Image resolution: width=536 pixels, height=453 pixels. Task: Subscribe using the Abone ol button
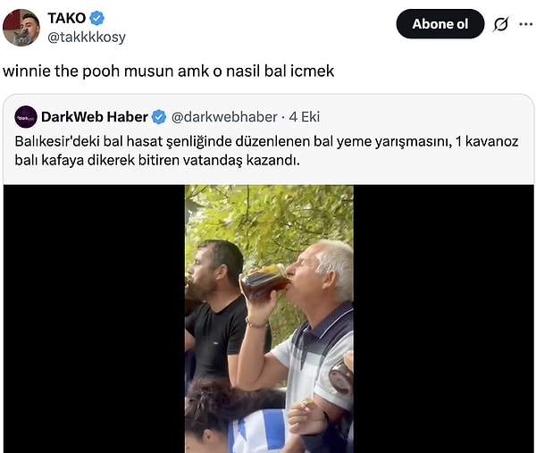440,24
